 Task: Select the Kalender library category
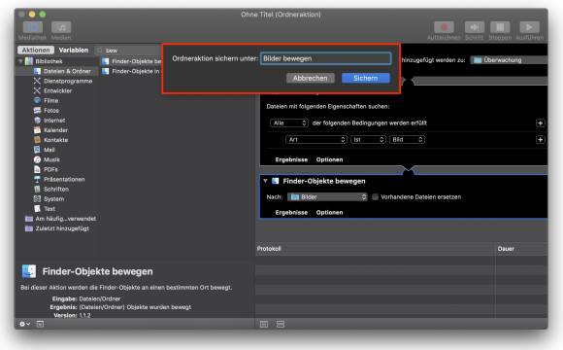tap(55, 130)
